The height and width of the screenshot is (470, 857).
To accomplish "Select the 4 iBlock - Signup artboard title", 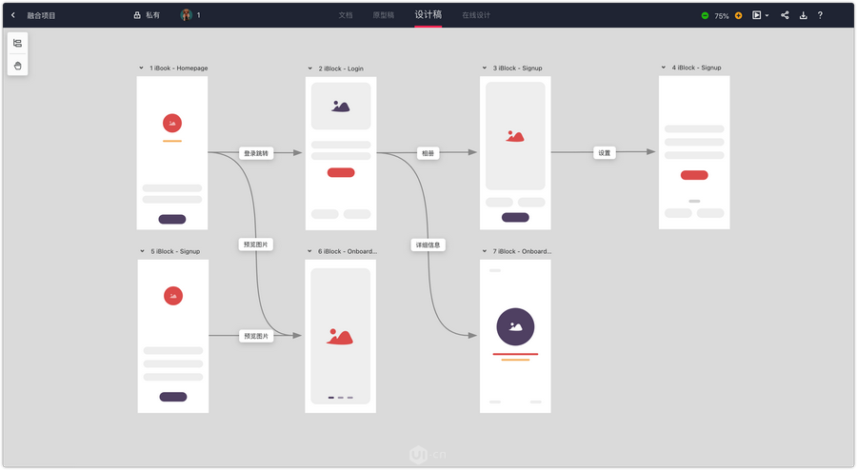I will (x=696, y=68).
